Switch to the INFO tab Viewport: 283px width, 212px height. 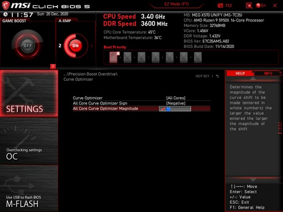click(268, 73)
